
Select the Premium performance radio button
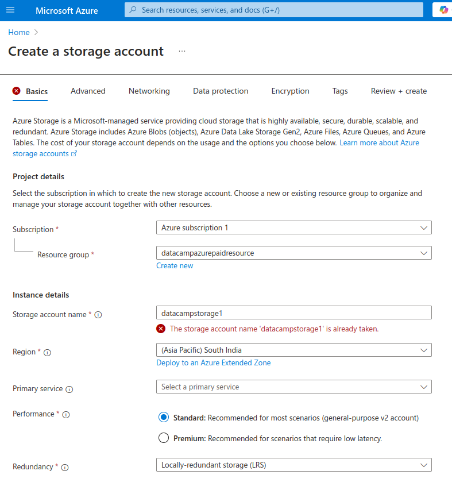pyautogui.click(x=164, y=438)
